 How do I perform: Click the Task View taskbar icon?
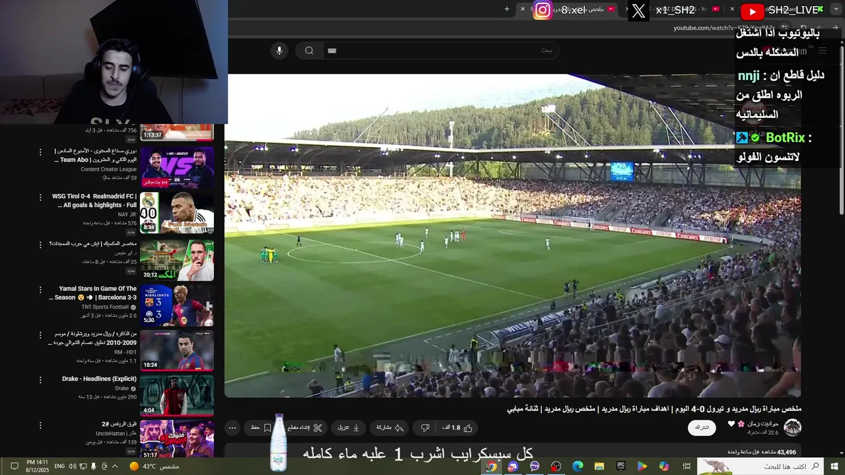pyautogui.click(x=687, y=466)
